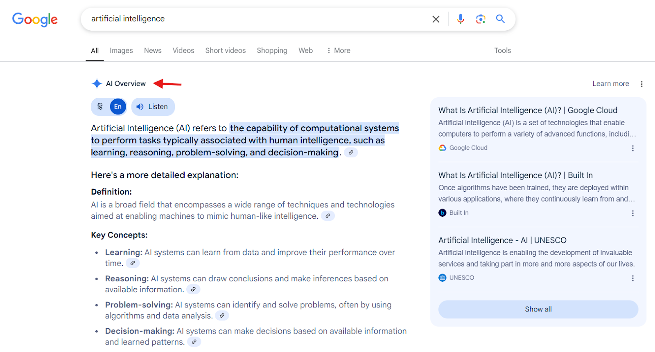
Task: Open source link after decision-making summary sentence
Action: pos(351,152)
